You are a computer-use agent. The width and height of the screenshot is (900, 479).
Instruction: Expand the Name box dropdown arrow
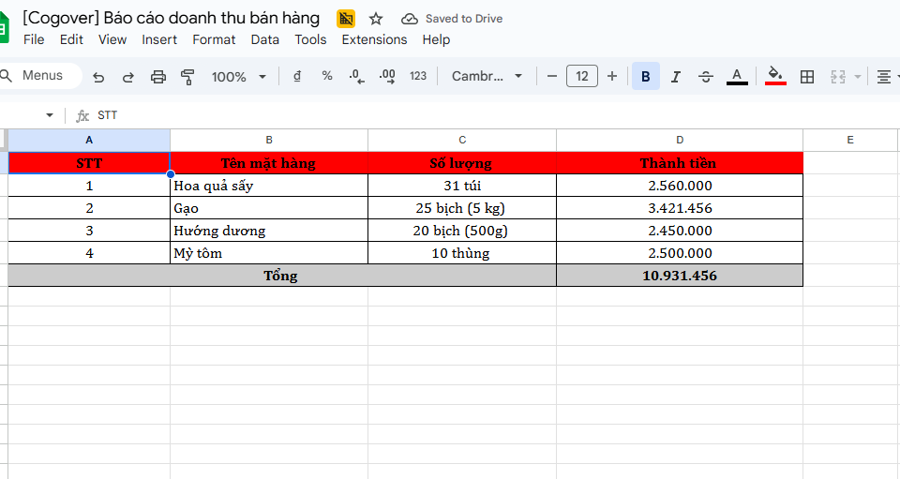(x=50, y=115)
